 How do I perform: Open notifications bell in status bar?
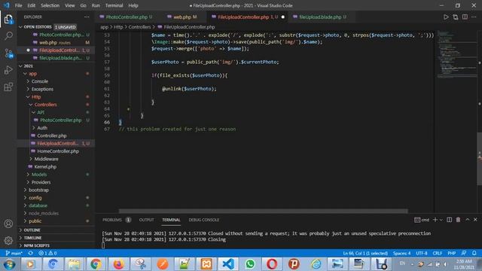pyautogui.click(x=474, y=253)
